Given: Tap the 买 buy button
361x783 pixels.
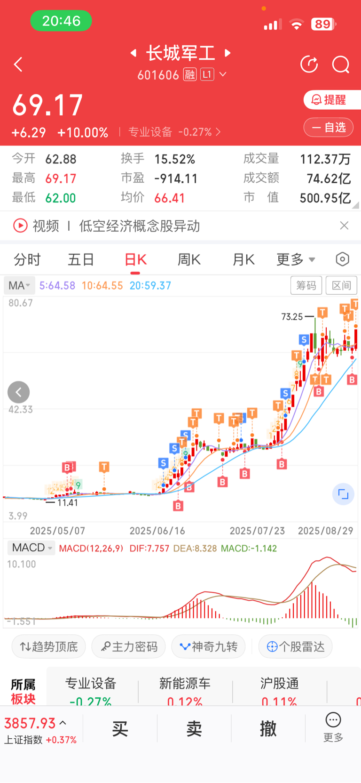Looking at the screenshot, I should [120, 729].
